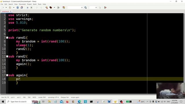Reload the current file from disk
Image resolution: width=185 pixels, height=104 pixels.
point(27,8)
